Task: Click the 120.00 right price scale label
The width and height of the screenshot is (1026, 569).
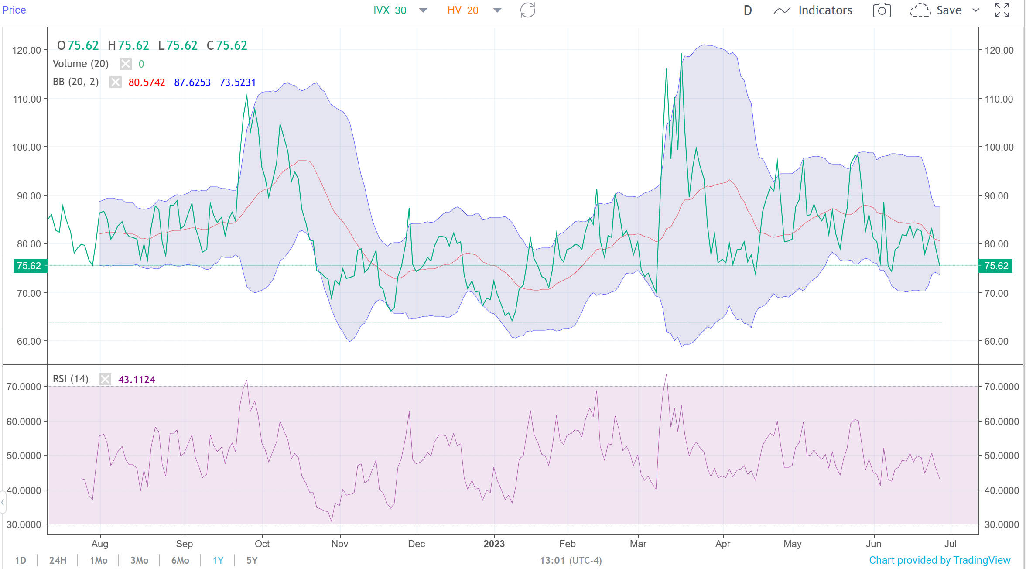Action: 999,50
